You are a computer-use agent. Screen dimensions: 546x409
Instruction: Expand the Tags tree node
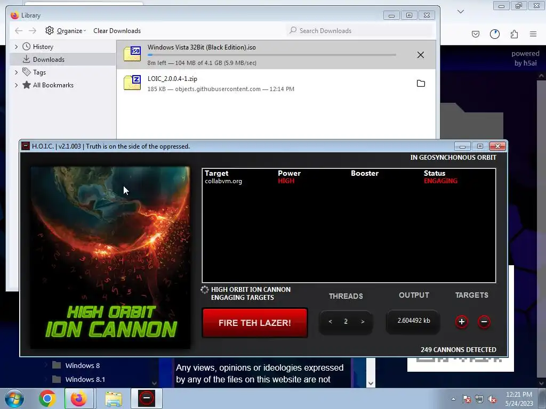click(x=16, y=72)
